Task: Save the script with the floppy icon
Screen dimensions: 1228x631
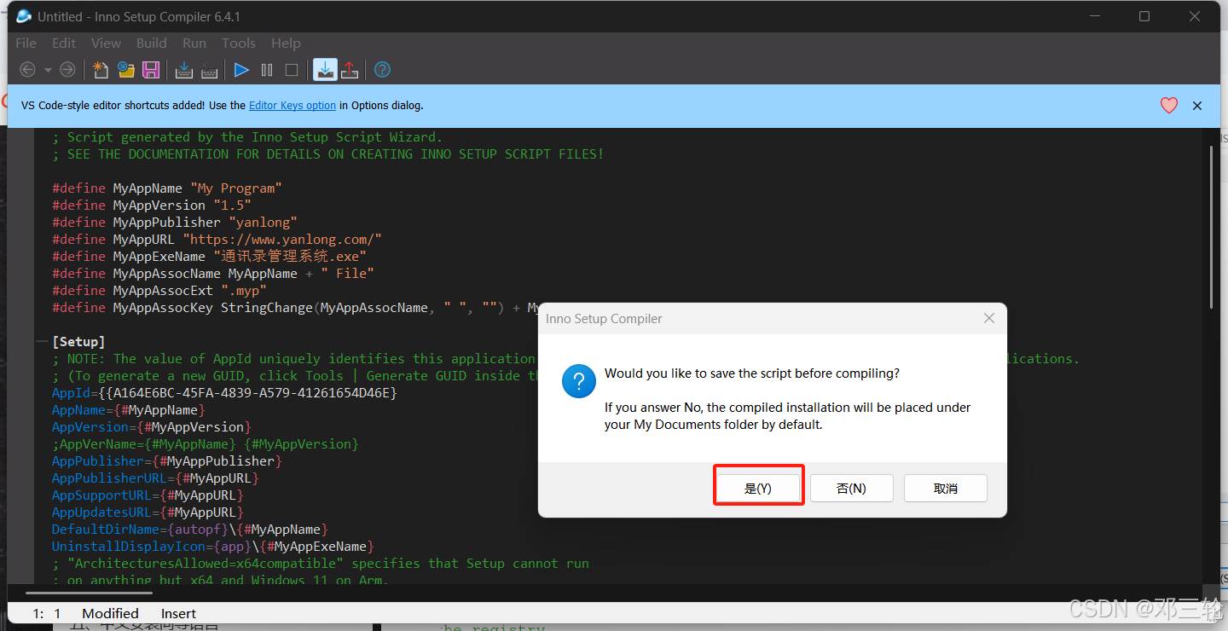Action: coord(151,70)
